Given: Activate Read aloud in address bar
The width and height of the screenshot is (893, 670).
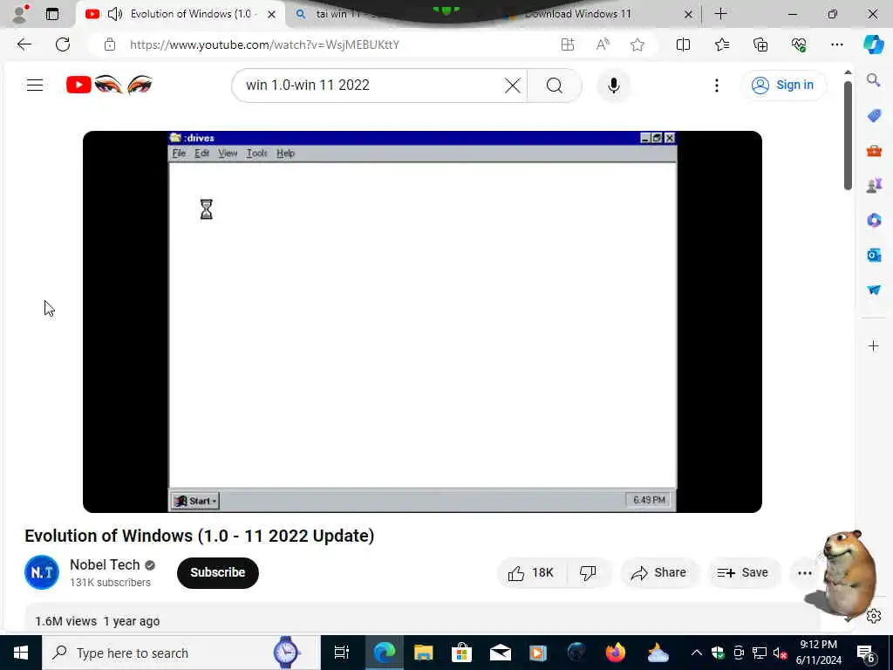Looking at the screenshot, I should pos(603,44).
